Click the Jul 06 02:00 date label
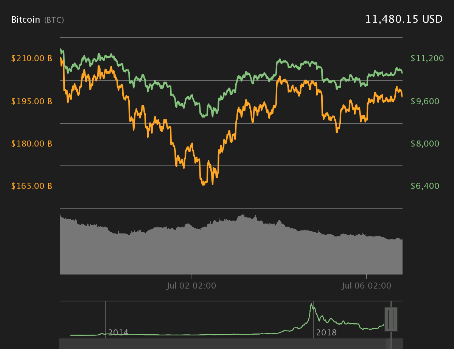The width and height of the screenshot is (454, 349). pos(367,286)
